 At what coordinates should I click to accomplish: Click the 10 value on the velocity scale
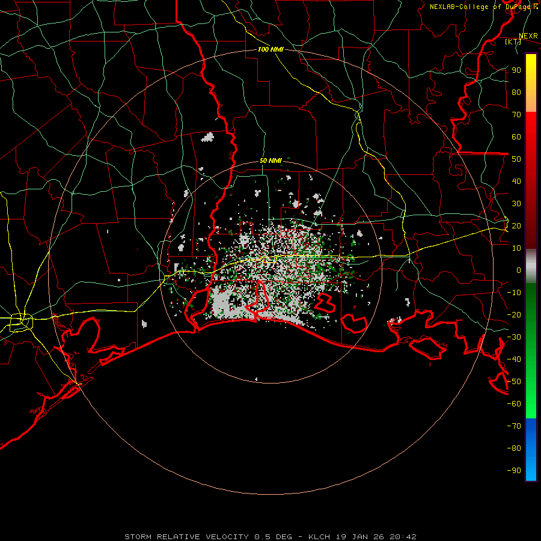click(516, 248)
